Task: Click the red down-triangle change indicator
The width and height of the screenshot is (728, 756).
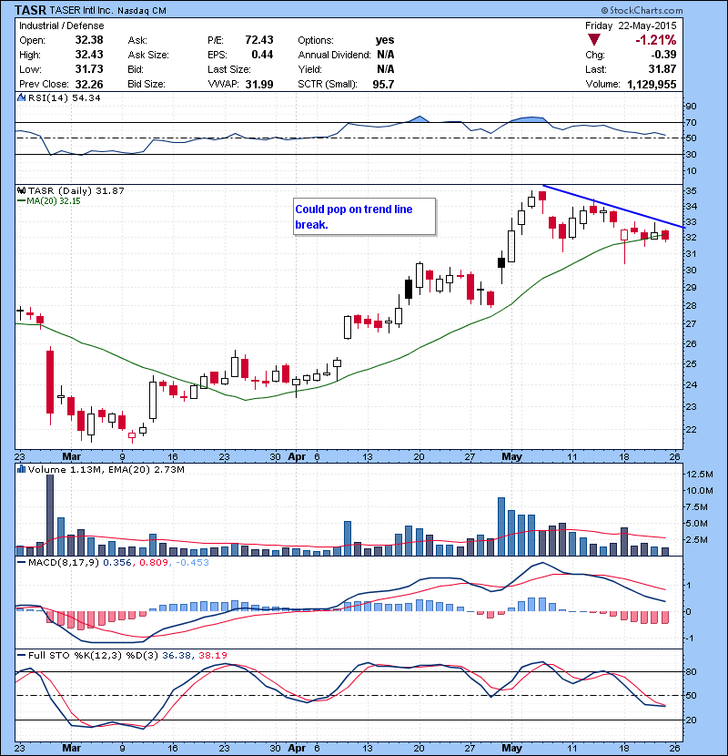Action: click(x=594, y=40)
